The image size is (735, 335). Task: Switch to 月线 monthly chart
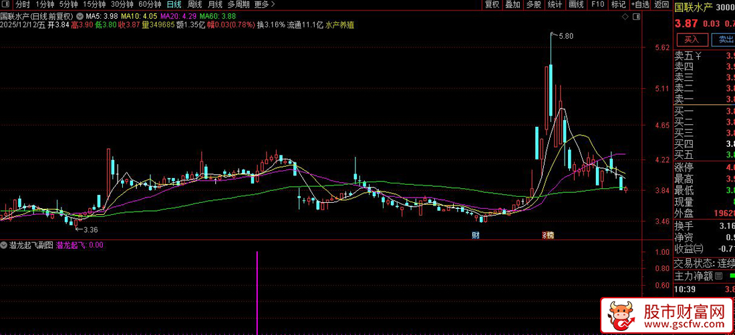tap(214, 5)
